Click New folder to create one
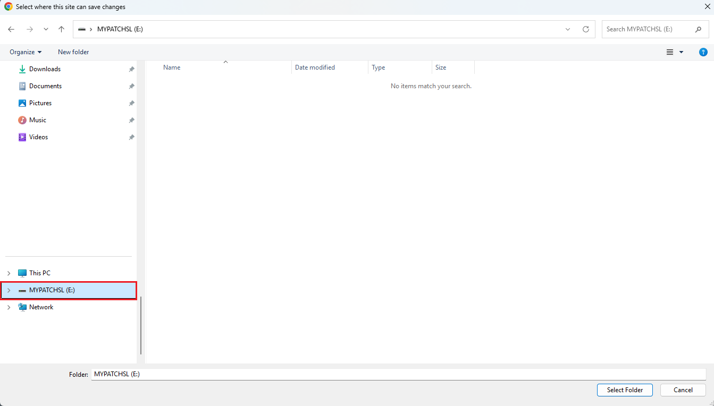Image resolution: width=714 pixels, height=406 pixels. (x=73, y=52)
